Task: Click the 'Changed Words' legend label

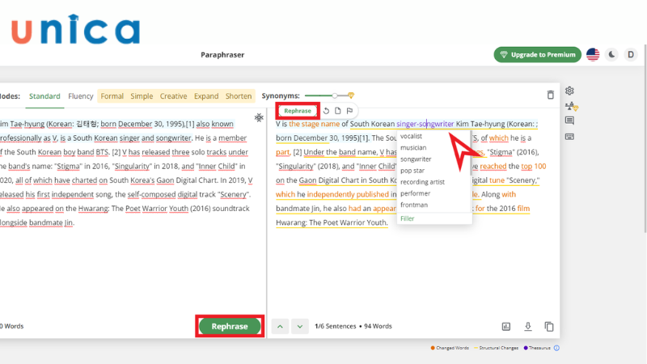Action: [452, 348]
